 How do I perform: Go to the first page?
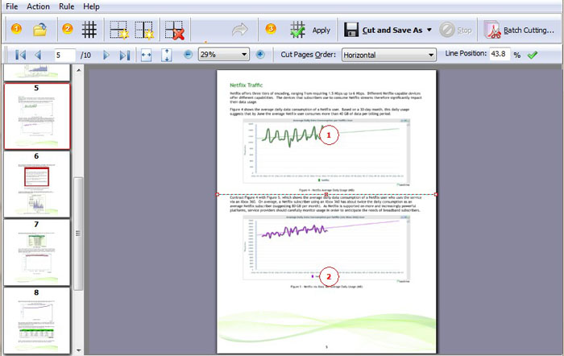[20, 55]
